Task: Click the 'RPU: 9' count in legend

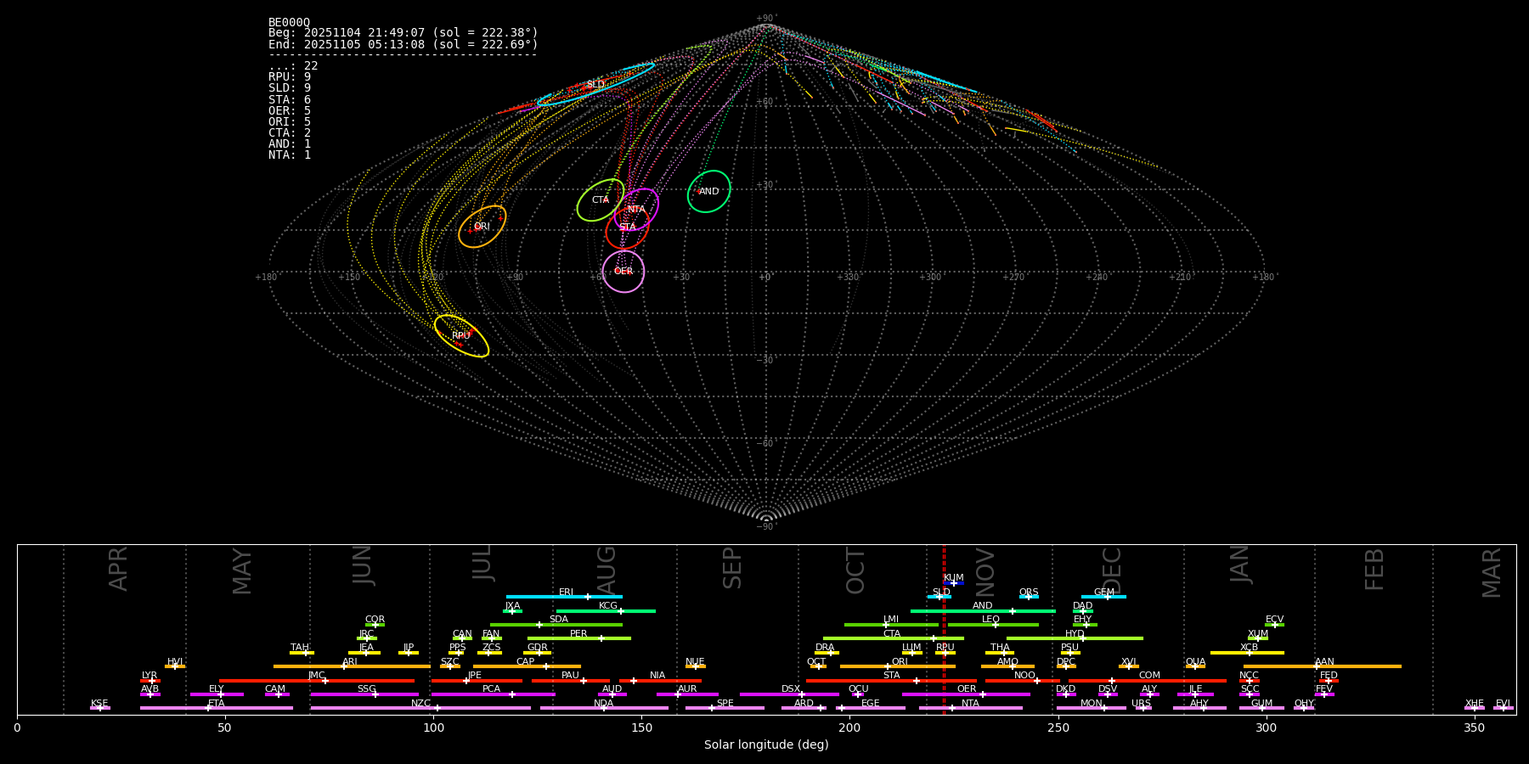Action: (290, 77)
